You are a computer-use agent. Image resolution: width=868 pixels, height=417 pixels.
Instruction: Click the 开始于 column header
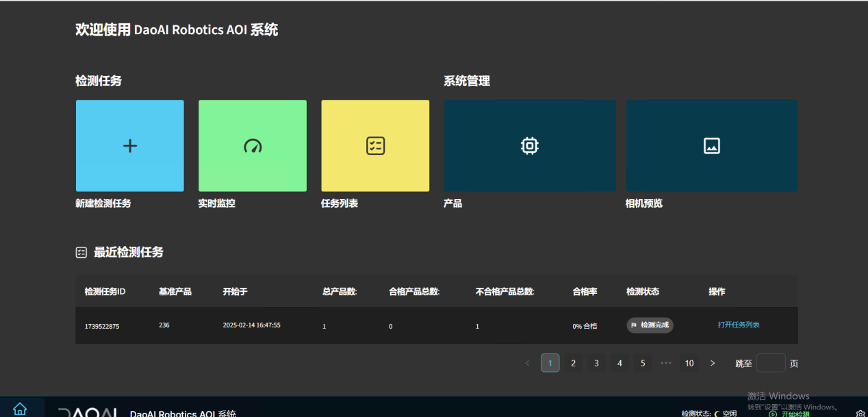[x=235, y=291]
